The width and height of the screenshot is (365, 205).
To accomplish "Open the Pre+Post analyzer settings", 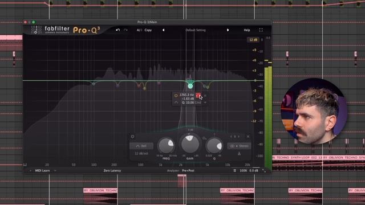I will 188,171.
